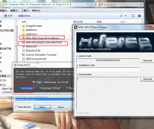Click the Activate button in Snap Art 4

27,88
